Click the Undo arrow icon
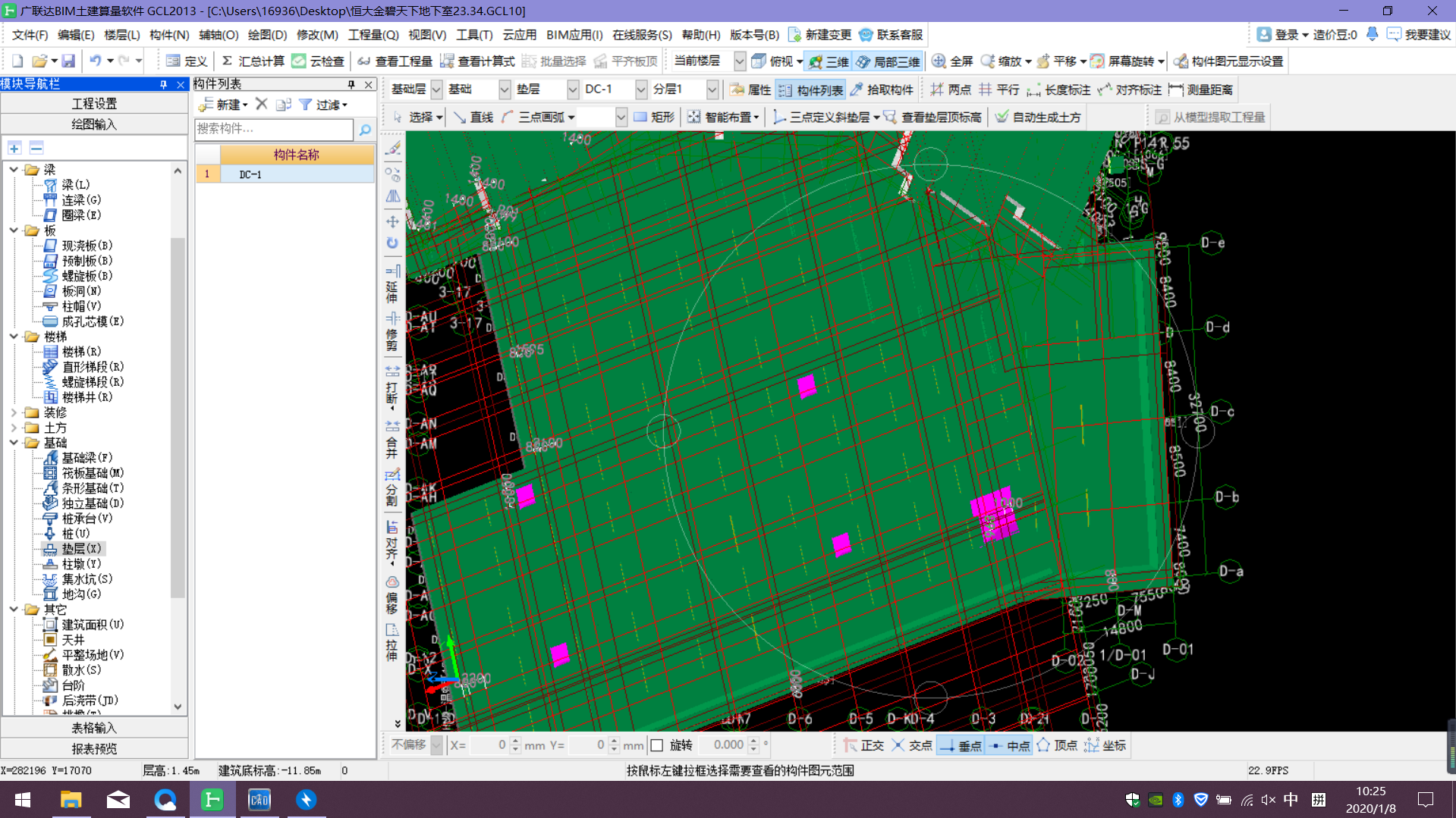Viewport: 1456px width, 818px height. 95,61
